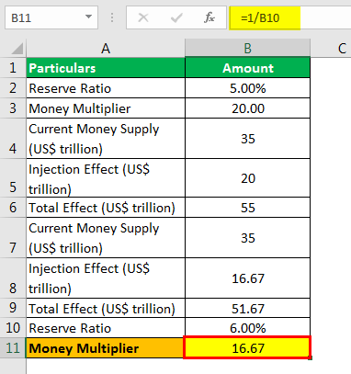
Task: Select row 3 header
Action: 13,108
